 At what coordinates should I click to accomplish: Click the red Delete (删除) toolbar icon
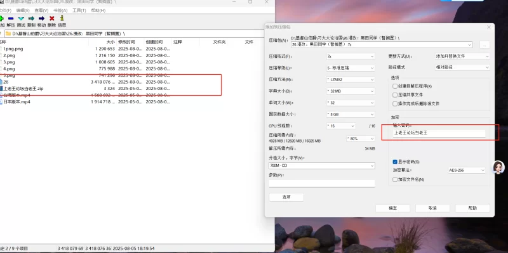[52, 18]
